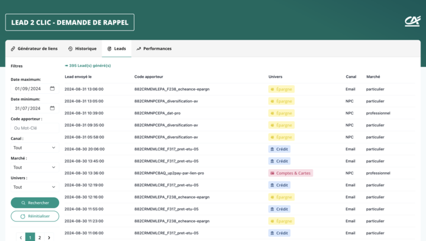Click Épargne badge in 12:16:00 row
This screenshot has width=426, height=241.
(281, 197)
